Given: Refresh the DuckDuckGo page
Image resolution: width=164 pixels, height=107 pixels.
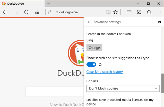Looking at the screenshot, I should 26,12.
